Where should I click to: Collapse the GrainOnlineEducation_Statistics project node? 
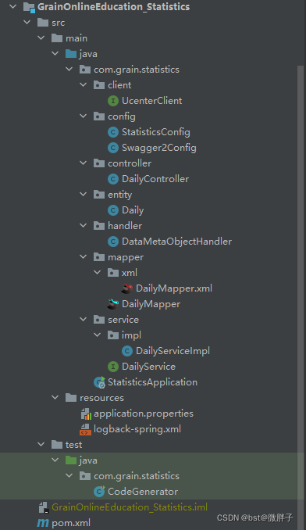(13, 6)
